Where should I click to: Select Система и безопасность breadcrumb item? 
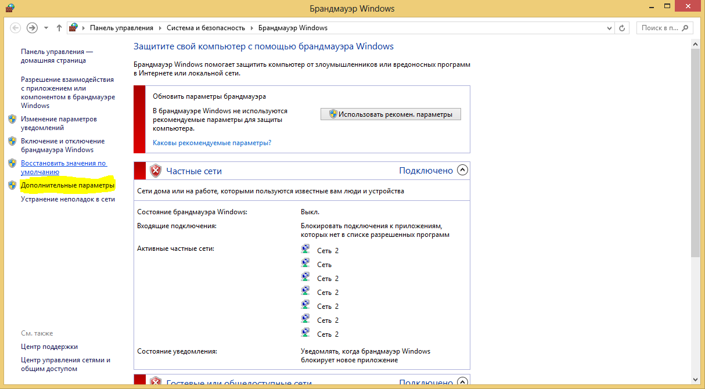[206, 28]
